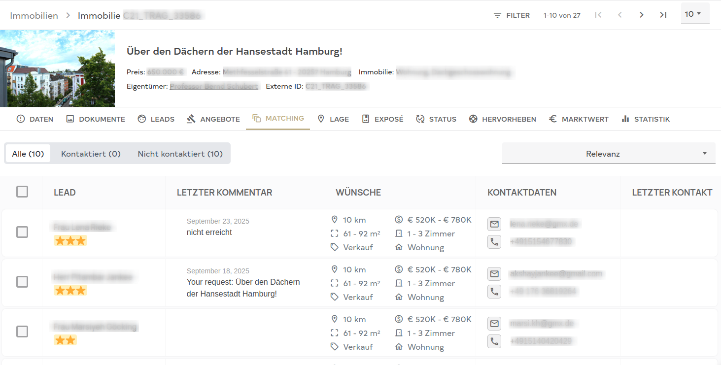The width and height of the screenshot is (721, 365).
Task: Select all leads with header checkbox
Action: pos(22,192)
